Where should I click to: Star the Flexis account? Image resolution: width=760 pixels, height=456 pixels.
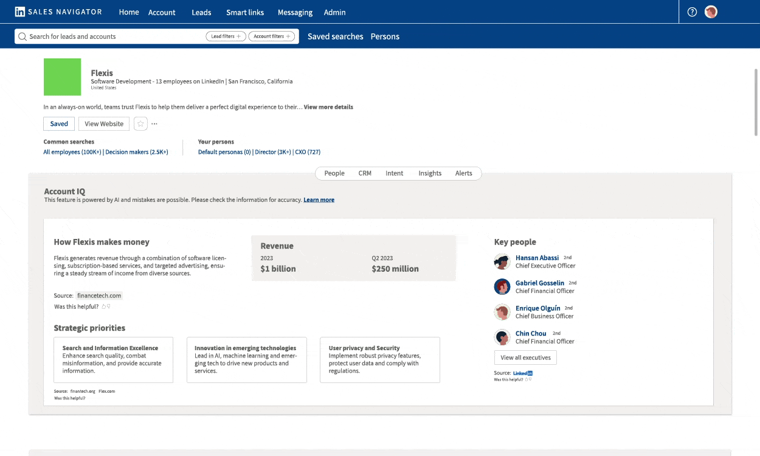click(140, 123)
